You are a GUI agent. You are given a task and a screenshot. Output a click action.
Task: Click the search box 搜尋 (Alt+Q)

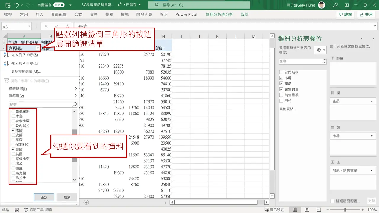click(x=199, y=5)
